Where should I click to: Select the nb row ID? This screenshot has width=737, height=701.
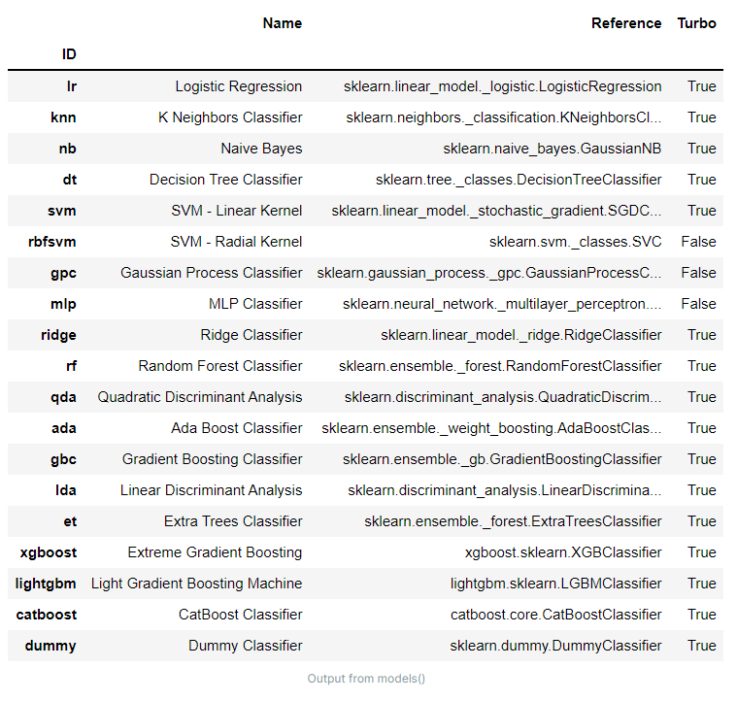[x=68, y=148]
